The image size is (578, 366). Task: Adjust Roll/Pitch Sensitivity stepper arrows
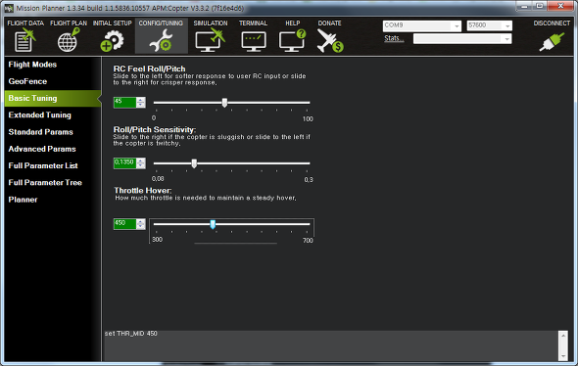tap(140, 163)
